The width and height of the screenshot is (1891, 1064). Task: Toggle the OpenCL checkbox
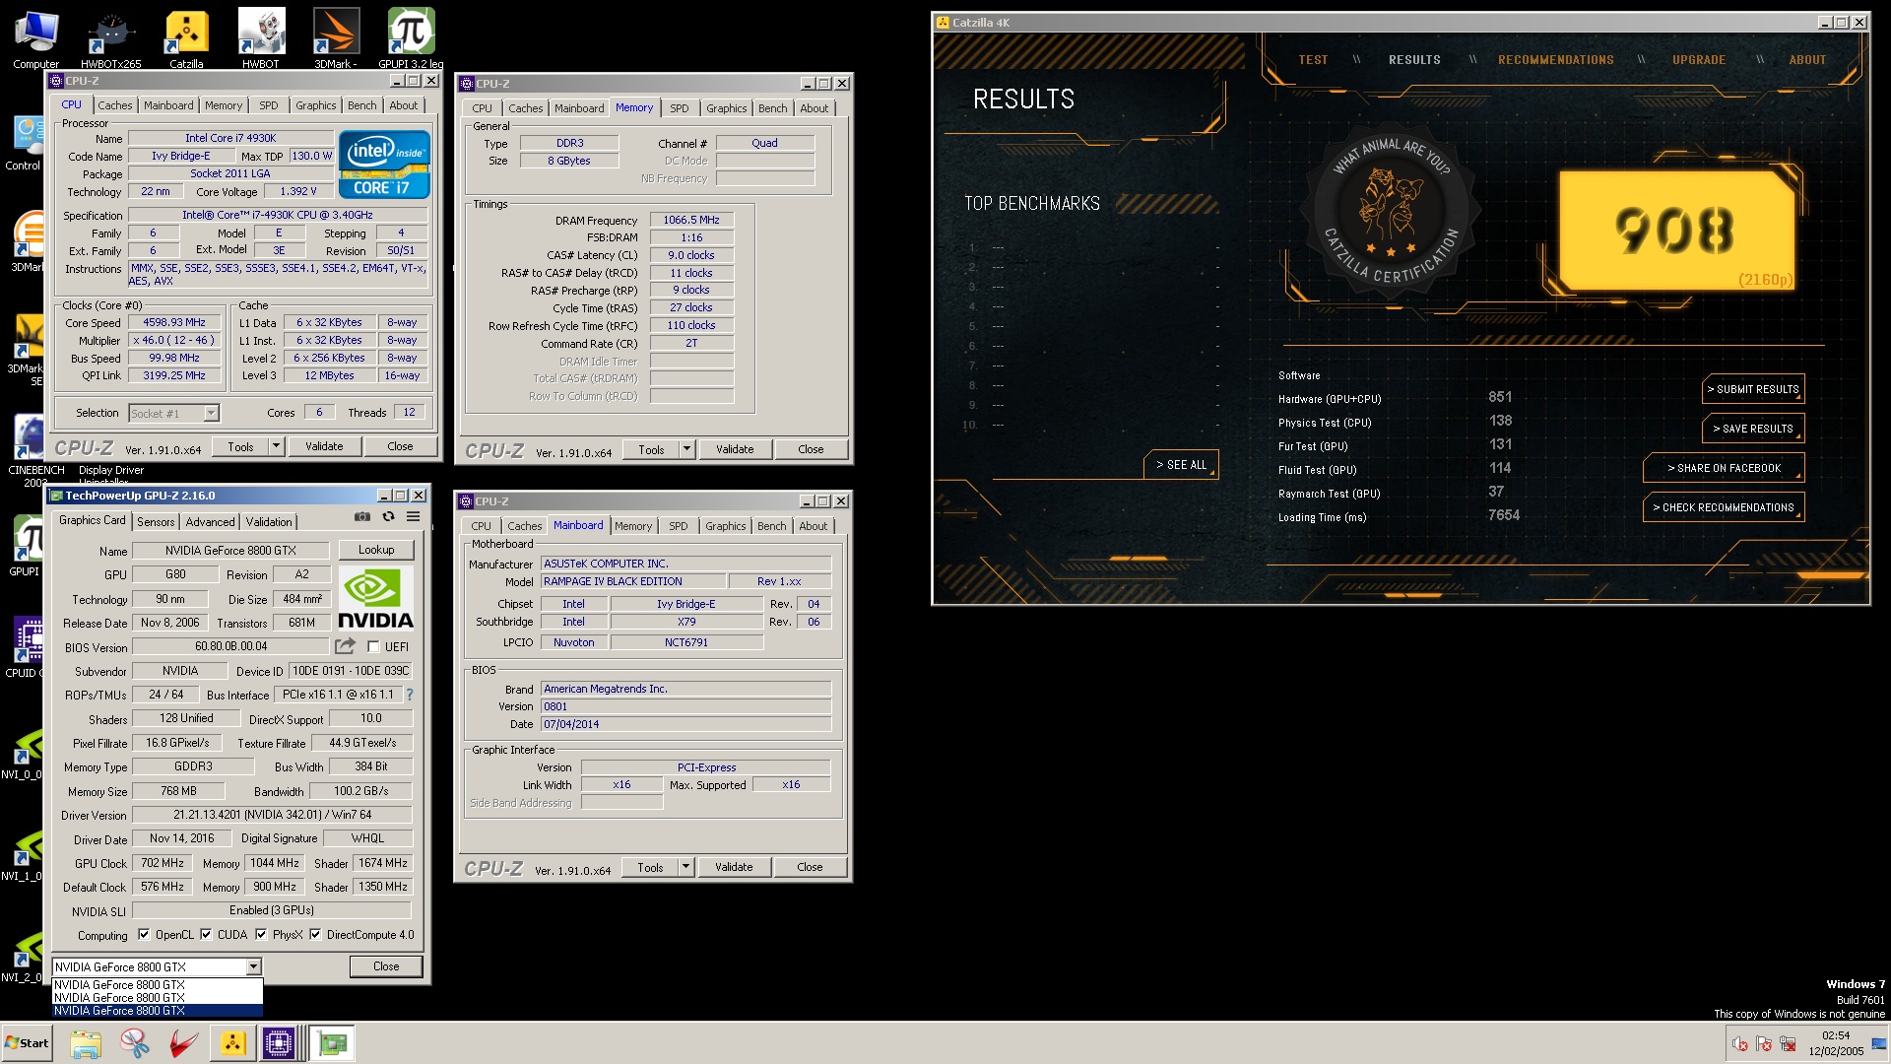[x=144, y=935]
